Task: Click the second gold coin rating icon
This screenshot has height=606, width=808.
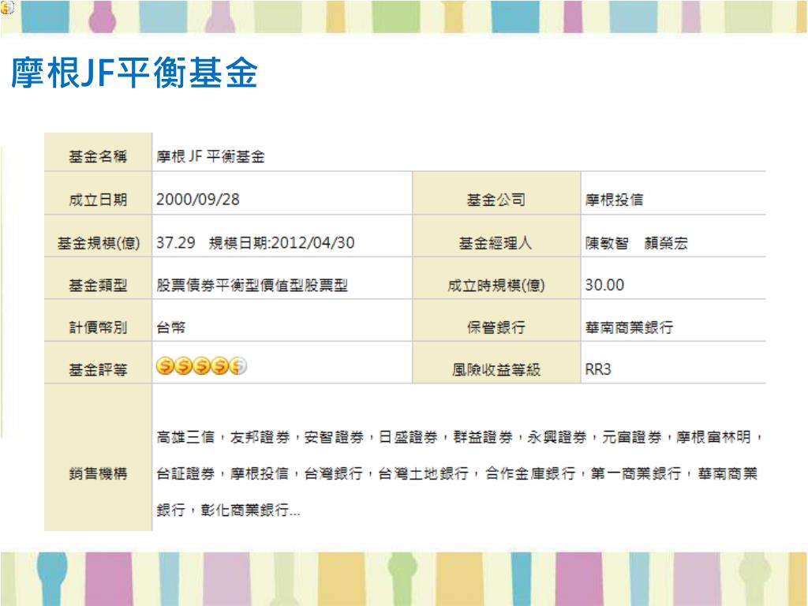Action: 183,366
